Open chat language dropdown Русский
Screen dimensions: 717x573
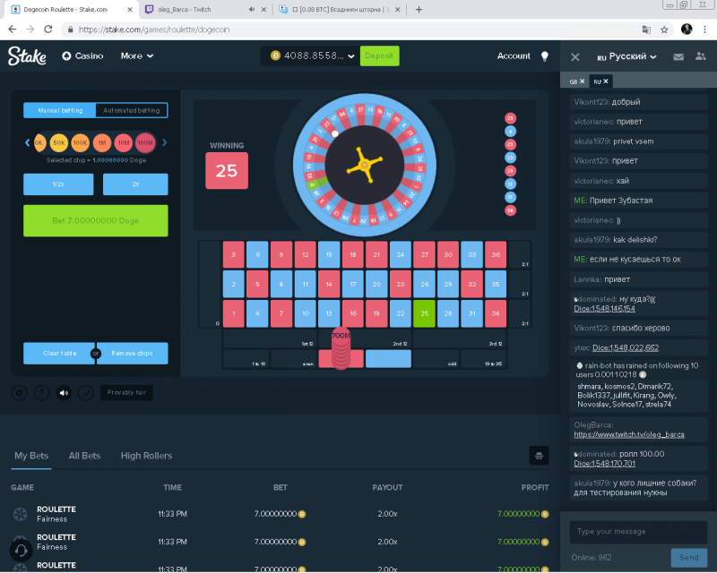[626, 56]
